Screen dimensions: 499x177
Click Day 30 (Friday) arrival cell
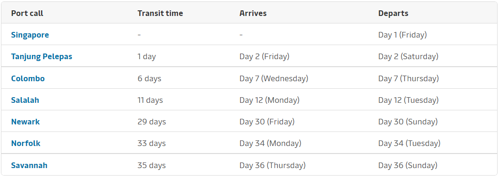267,122
